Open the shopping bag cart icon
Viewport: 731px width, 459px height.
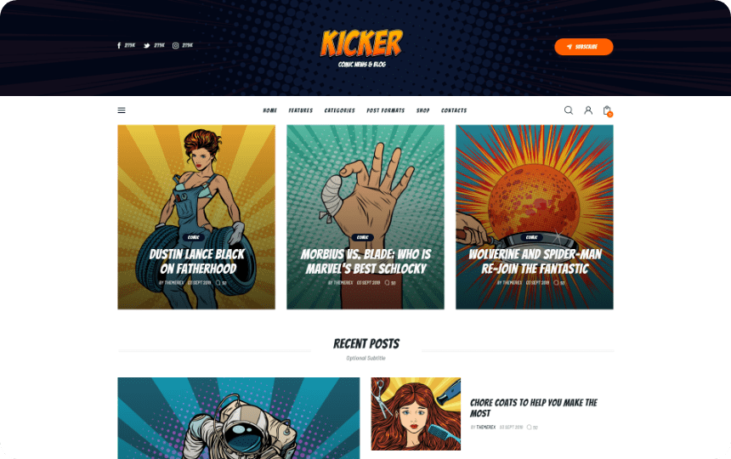(608, 110)
